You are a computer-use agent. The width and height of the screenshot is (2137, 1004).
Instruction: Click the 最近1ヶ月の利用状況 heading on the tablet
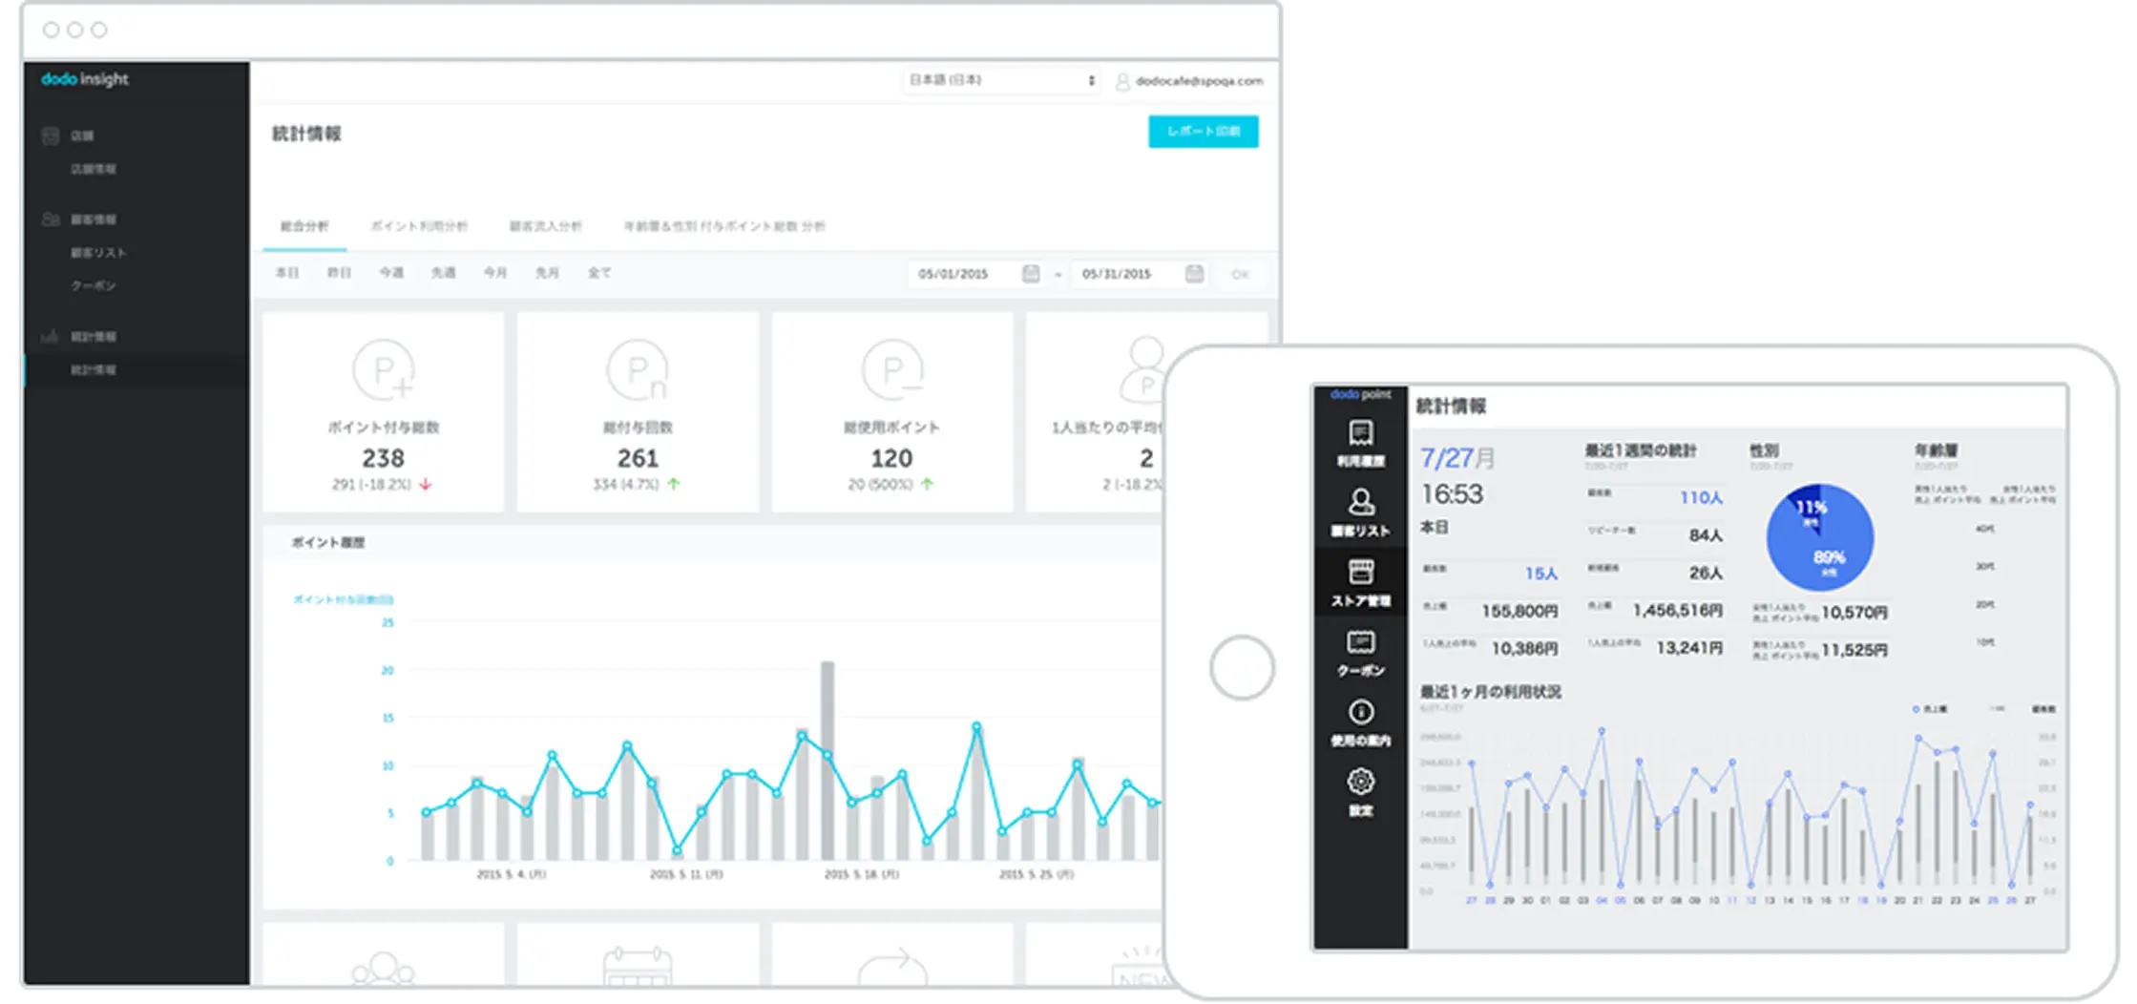(x=1491, y=692)
